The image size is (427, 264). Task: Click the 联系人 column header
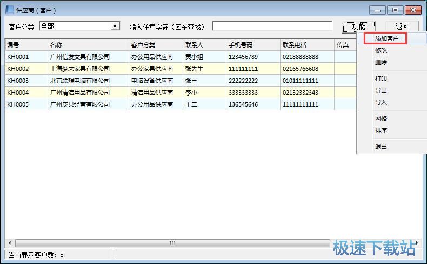204,45
